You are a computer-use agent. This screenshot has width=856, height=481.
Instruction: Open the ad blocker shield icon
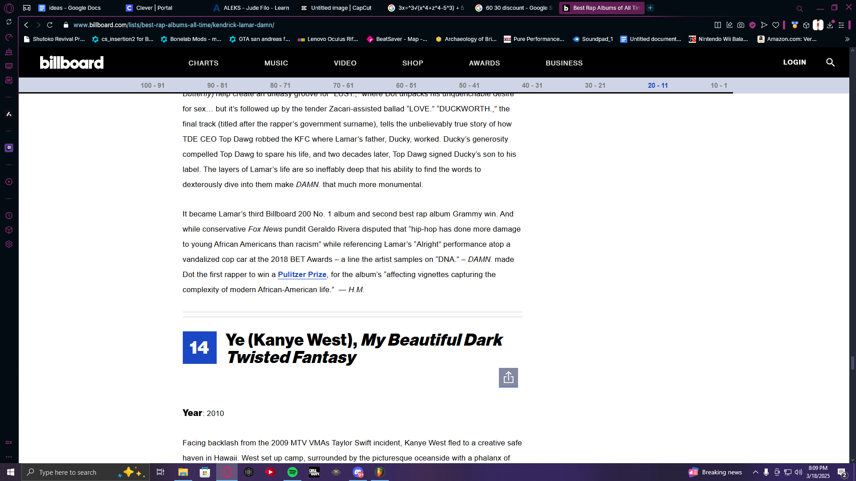753,25
